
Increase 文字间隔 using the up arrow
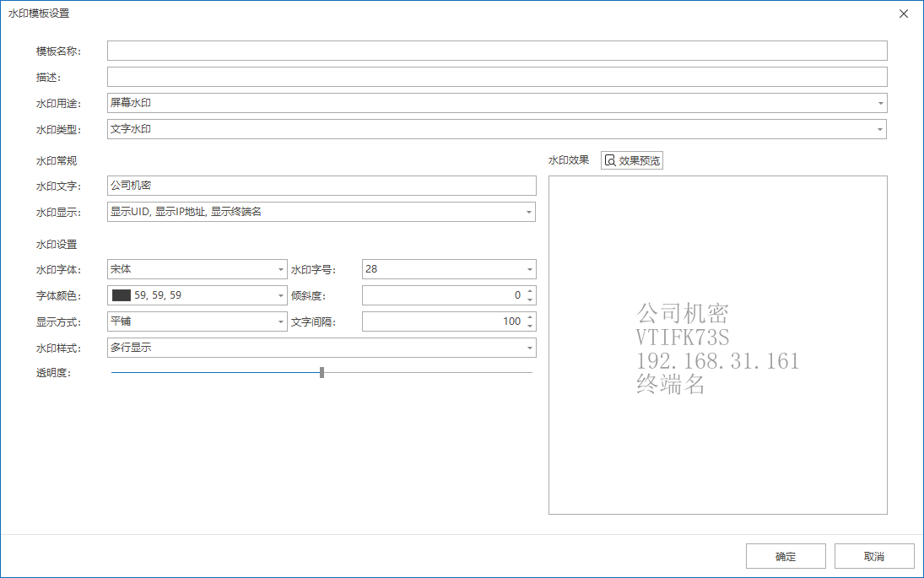click(529, 318)
